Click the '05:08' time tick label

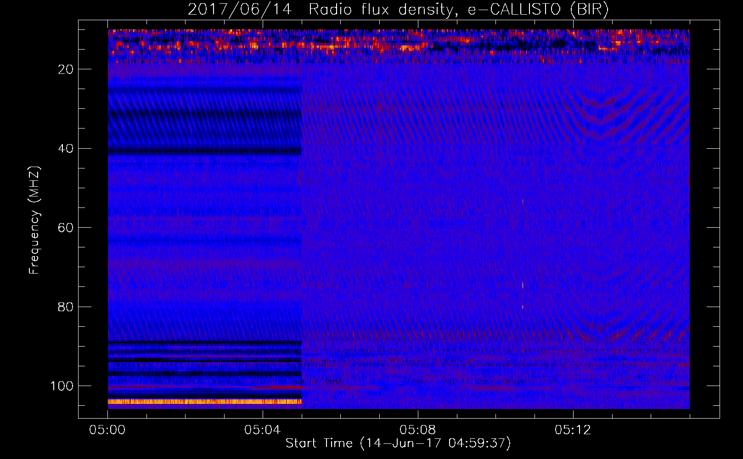[418, 430]
